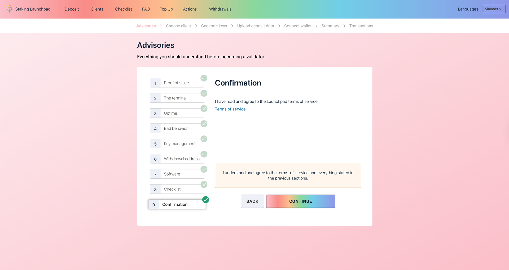
Task: Click the Advisories breadcrumb link
Action: click(x=146, y=26)
